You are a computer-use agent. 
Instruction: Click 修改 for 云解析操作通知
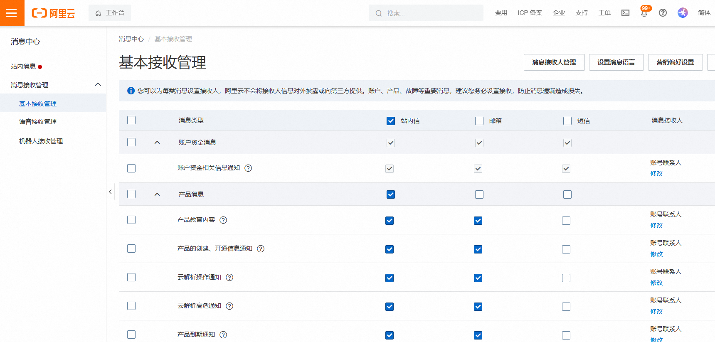[656, 283]
